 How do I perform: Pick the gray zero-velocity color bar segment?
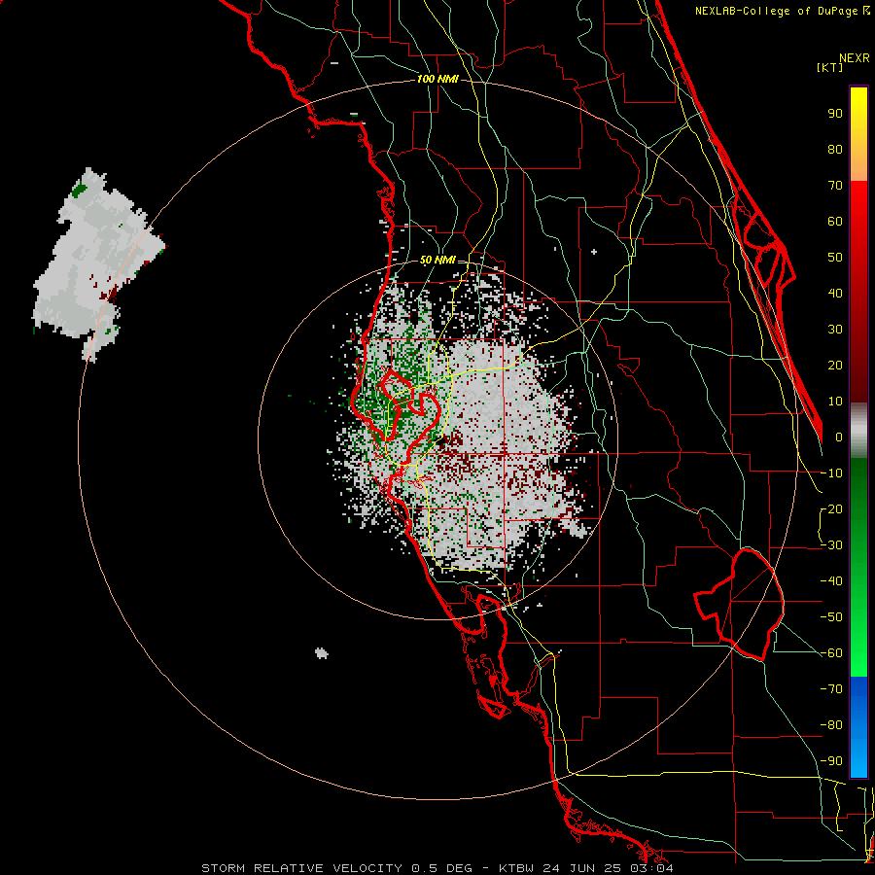pyautogui.click(x=858, y=431)
